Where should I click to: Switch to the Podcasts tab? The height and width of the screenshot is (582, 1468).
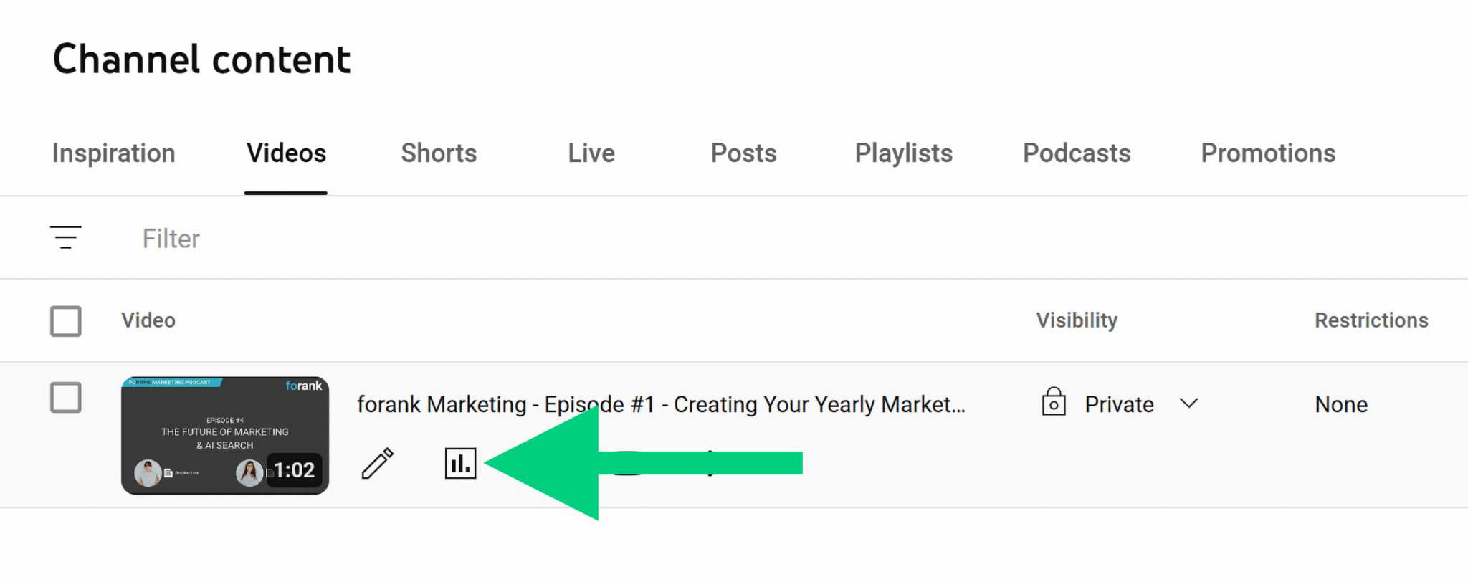click(1077, 153)
